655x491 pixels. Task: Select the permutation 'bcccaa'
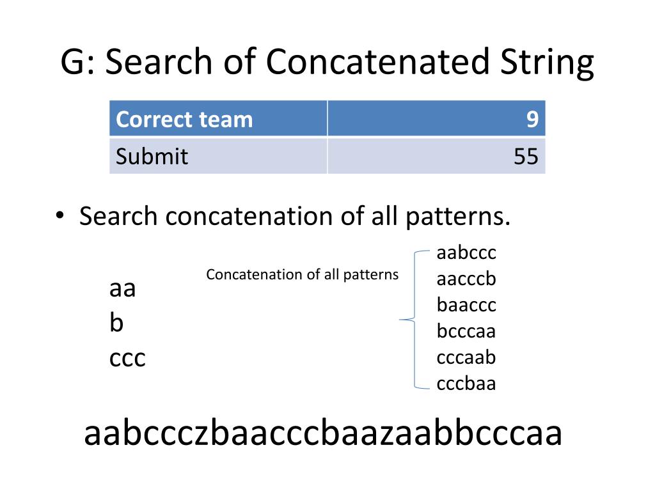pyautogui.click(x=466, y=331)
